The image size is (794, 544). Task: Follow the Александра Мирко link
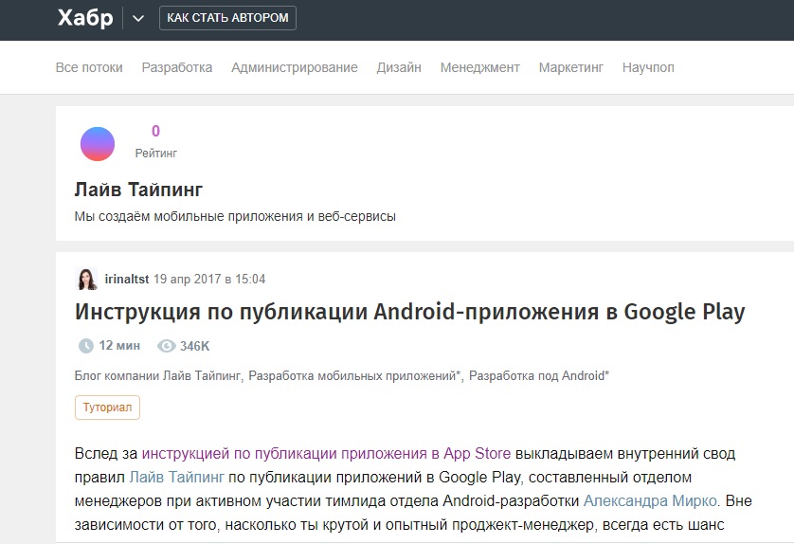point(650,501)
